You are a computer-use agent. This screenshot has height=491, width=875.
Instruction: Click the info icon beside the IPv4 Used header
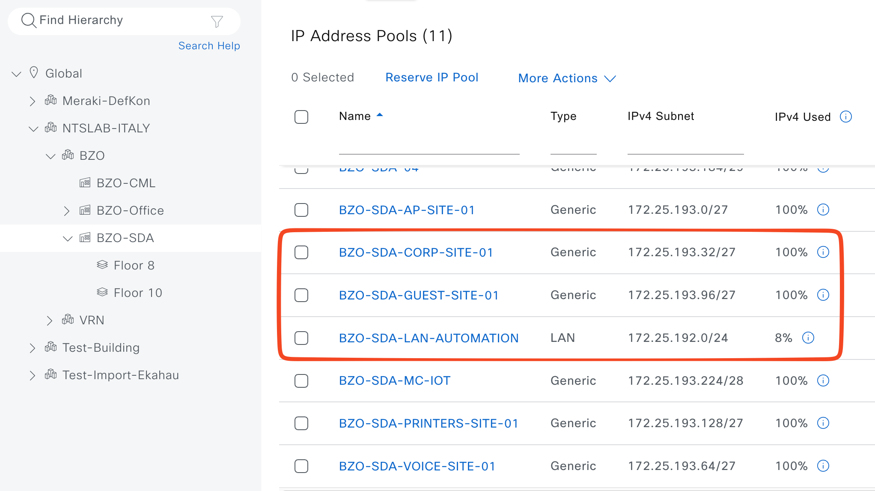[x=845, y=117]
